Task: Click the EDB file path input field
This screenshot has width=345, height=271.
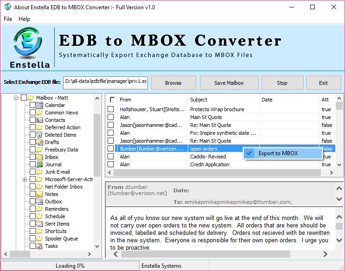Action: click(106, 82)
